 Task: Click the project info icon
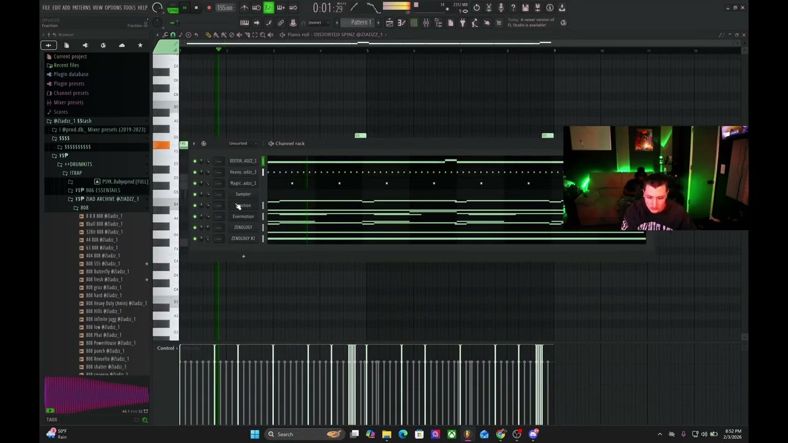coord(550,8)
